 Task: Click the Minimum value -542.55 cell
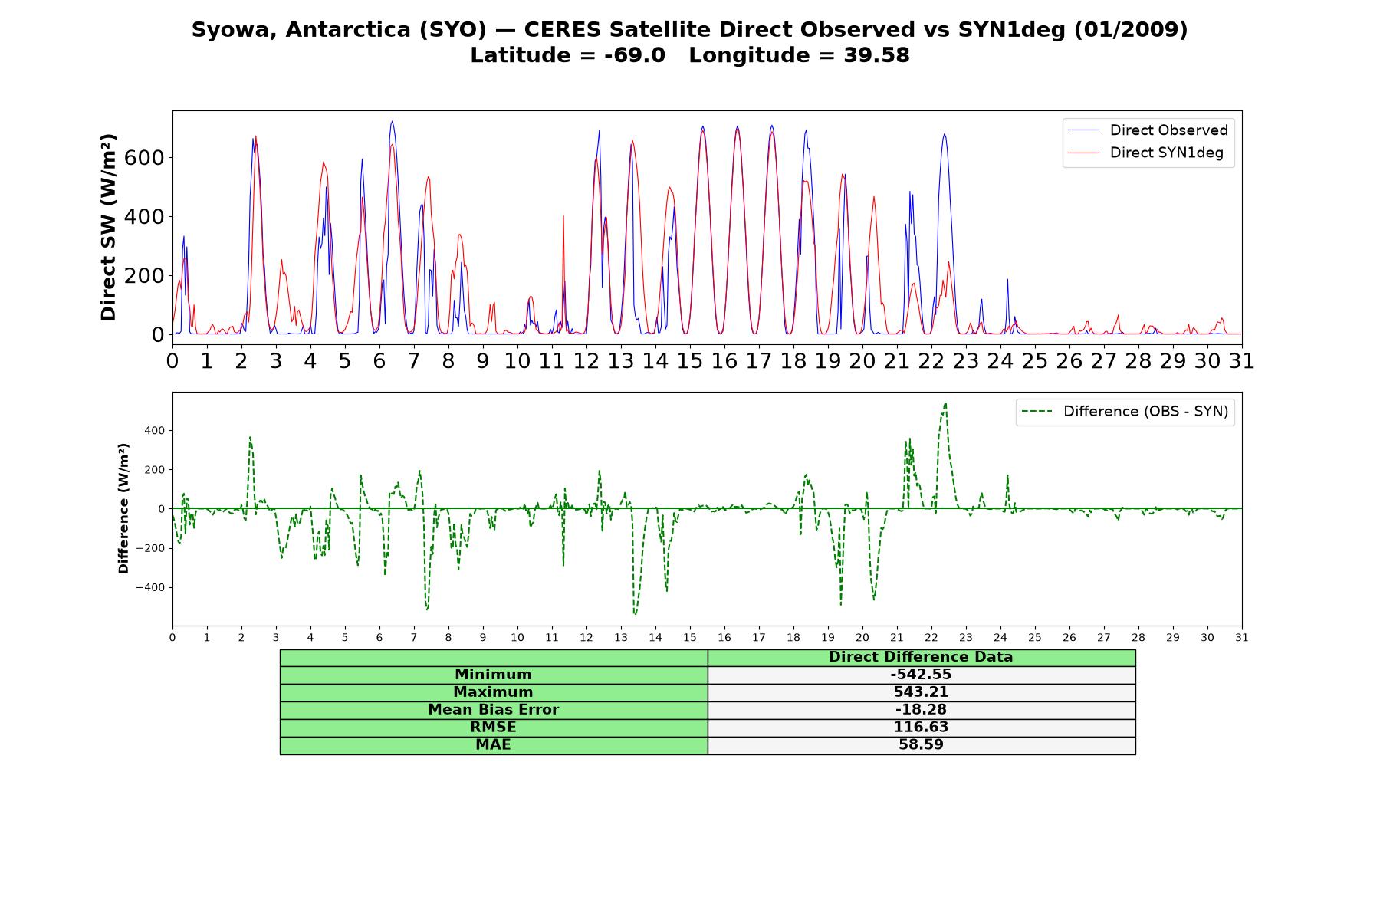point(921,675)
